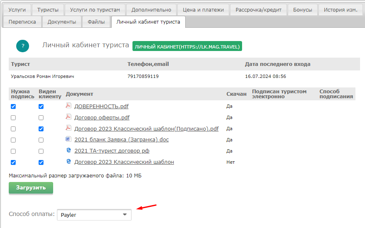The height and width of the screenshot is (228, 365).
Task: Check Нужна подпись for Договор оферты.pdf
Action: click(x=13, y=118)
